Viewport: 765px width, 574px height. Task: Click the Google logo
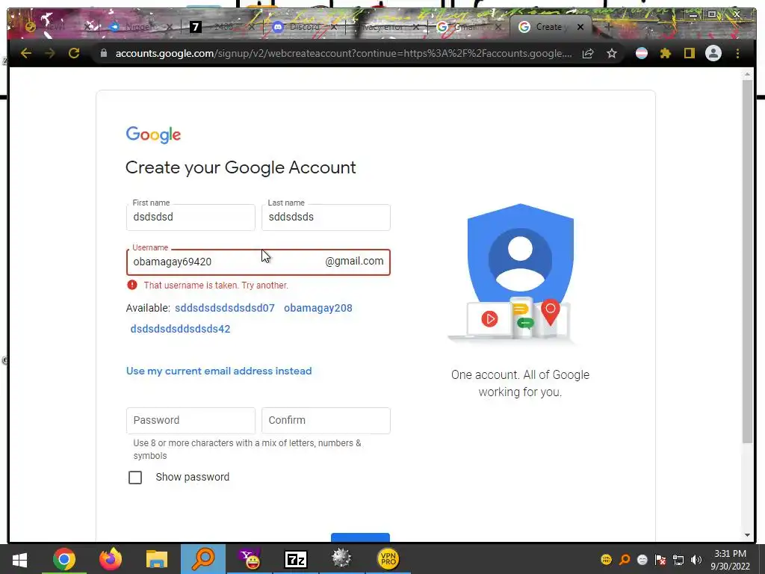point(153,135)
